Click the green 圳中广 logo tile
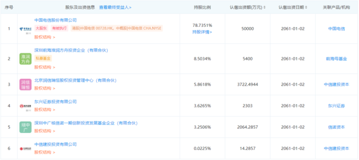The width and height of the screenshot is (359, 160). 26,127
